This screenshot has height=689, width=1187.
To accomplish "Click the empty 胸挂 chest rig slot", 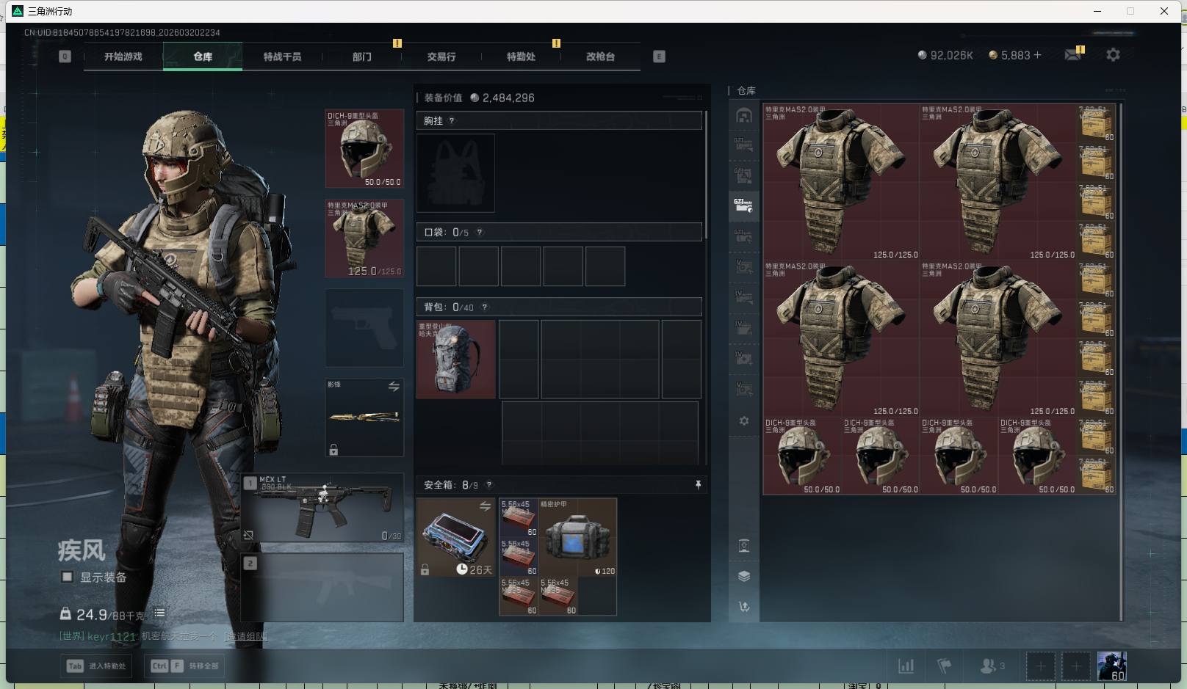I will 455,173.
